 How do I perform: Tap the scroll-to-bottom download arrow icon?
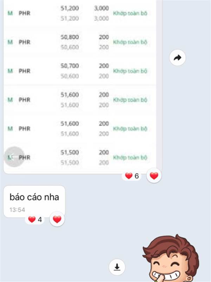[x=117, y=267]
